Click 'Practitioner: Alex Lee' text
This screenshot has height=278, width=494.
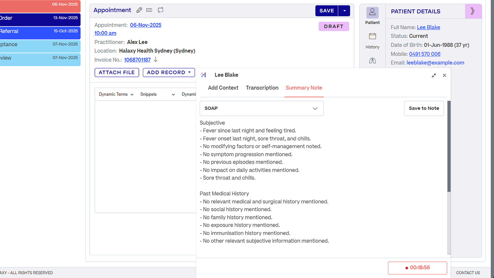121,42
